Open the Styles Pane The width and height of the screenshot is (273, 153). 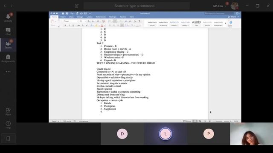[x=230, y=24]
